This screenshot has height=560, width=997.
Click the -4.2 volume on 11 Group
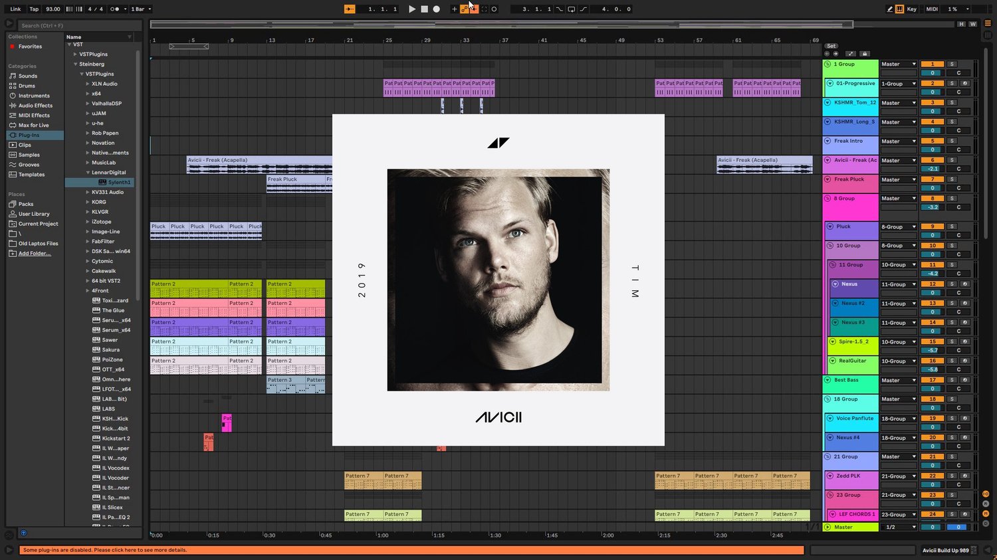[x=933, y=274]
